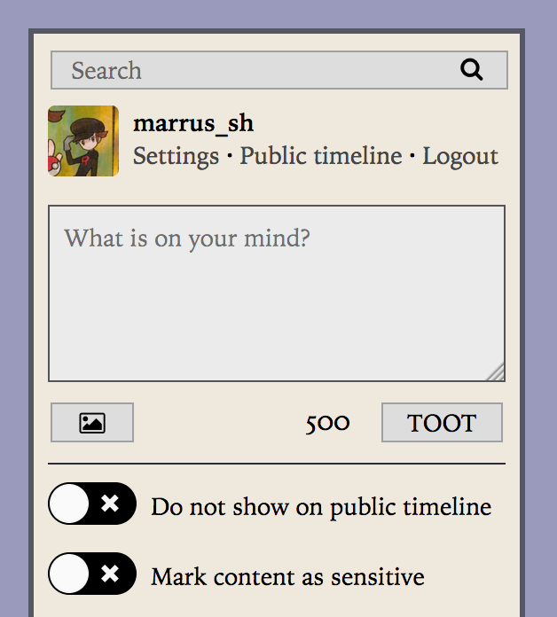Click the white knob of the public timeline switch

(69, 504)
